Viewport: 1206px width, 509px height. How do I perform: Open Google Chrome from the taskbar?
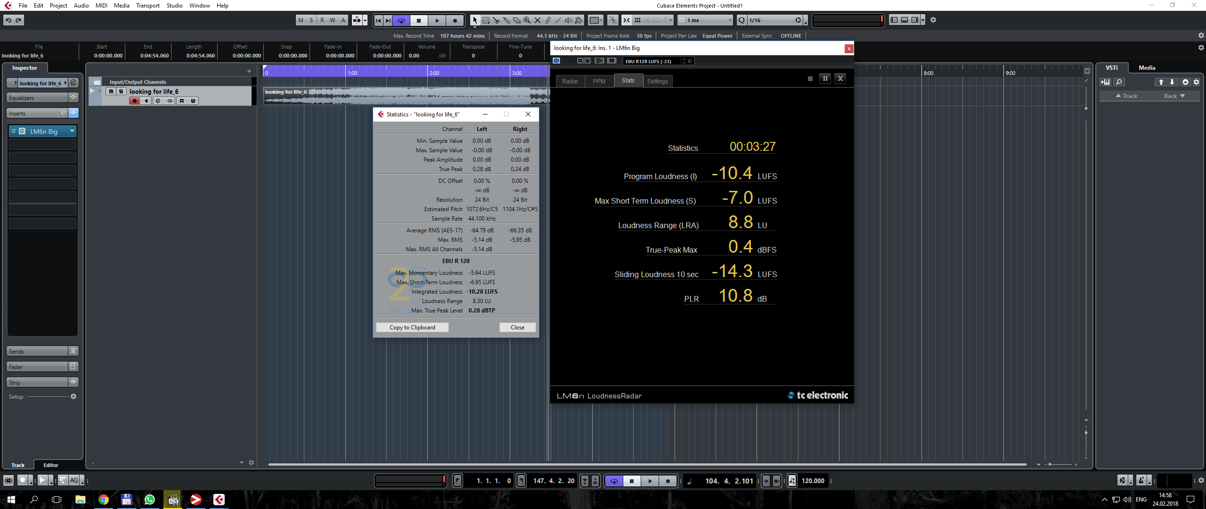coord(104,500)
